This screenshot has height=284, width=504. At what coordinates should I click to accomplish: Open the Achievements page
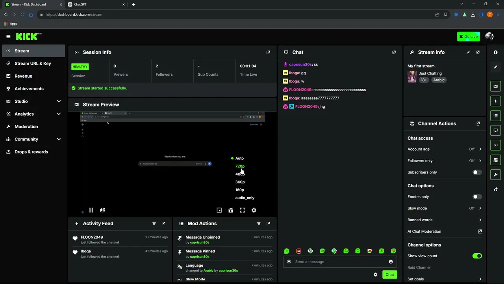pyautogui.click(x=33, y=89)
